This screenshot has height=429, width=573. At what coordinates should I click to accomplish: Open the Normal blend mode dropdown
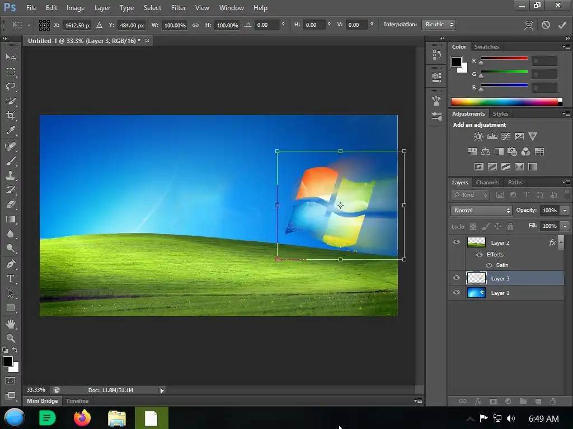click(x=481, y=211)
